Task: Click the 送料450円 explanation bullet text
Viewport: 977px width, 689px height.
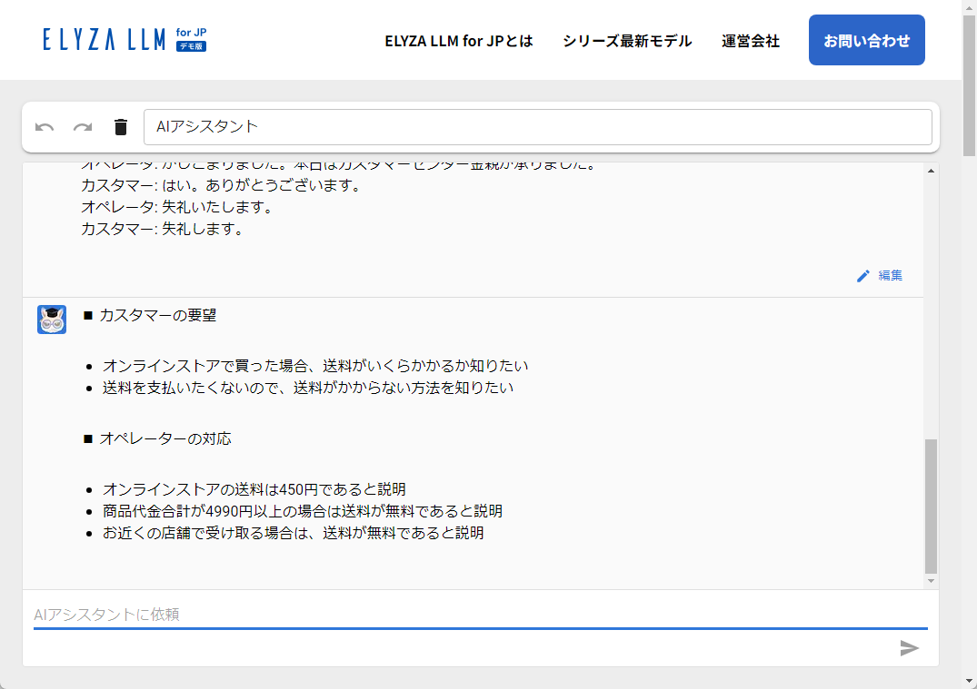Action: [x=254, y=489]
